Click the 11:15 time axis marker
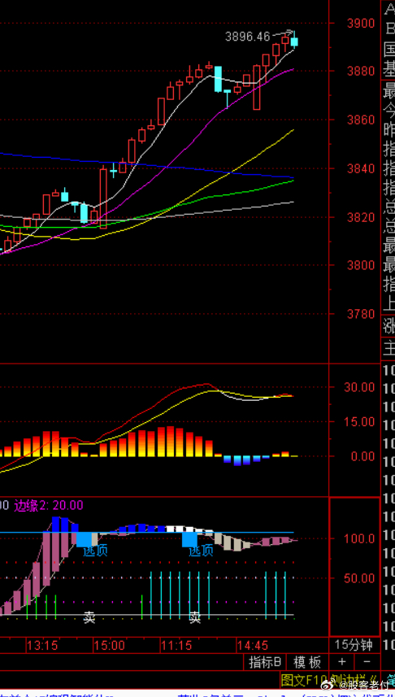The height and width of the screenshot is (697, 395). pyautogui.click(x=176, y=645)
